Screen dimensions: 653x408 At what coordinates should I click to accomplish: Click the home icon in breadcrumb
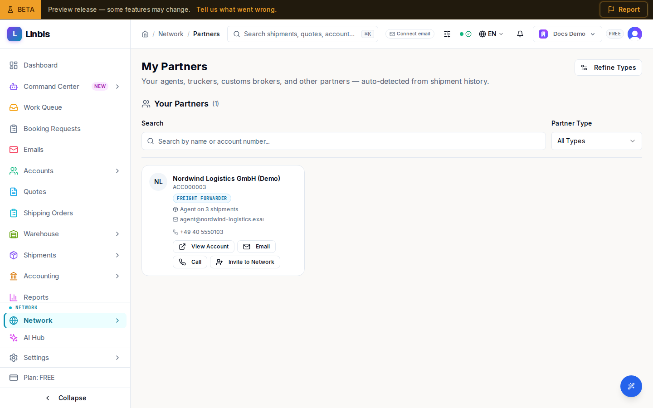tap(145, 34)
